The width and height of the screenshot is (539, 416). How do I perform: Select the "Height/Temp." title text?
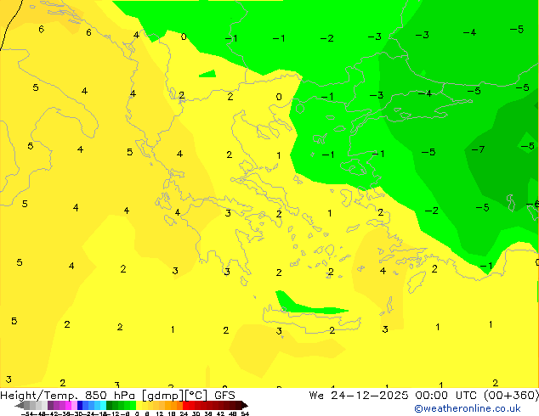coord(40,396)
